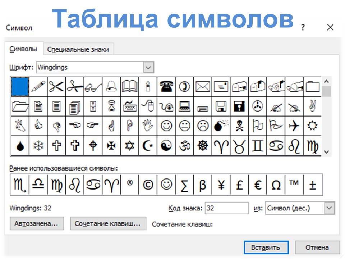Switch to the Специальные знаки tab

[78, 49]
